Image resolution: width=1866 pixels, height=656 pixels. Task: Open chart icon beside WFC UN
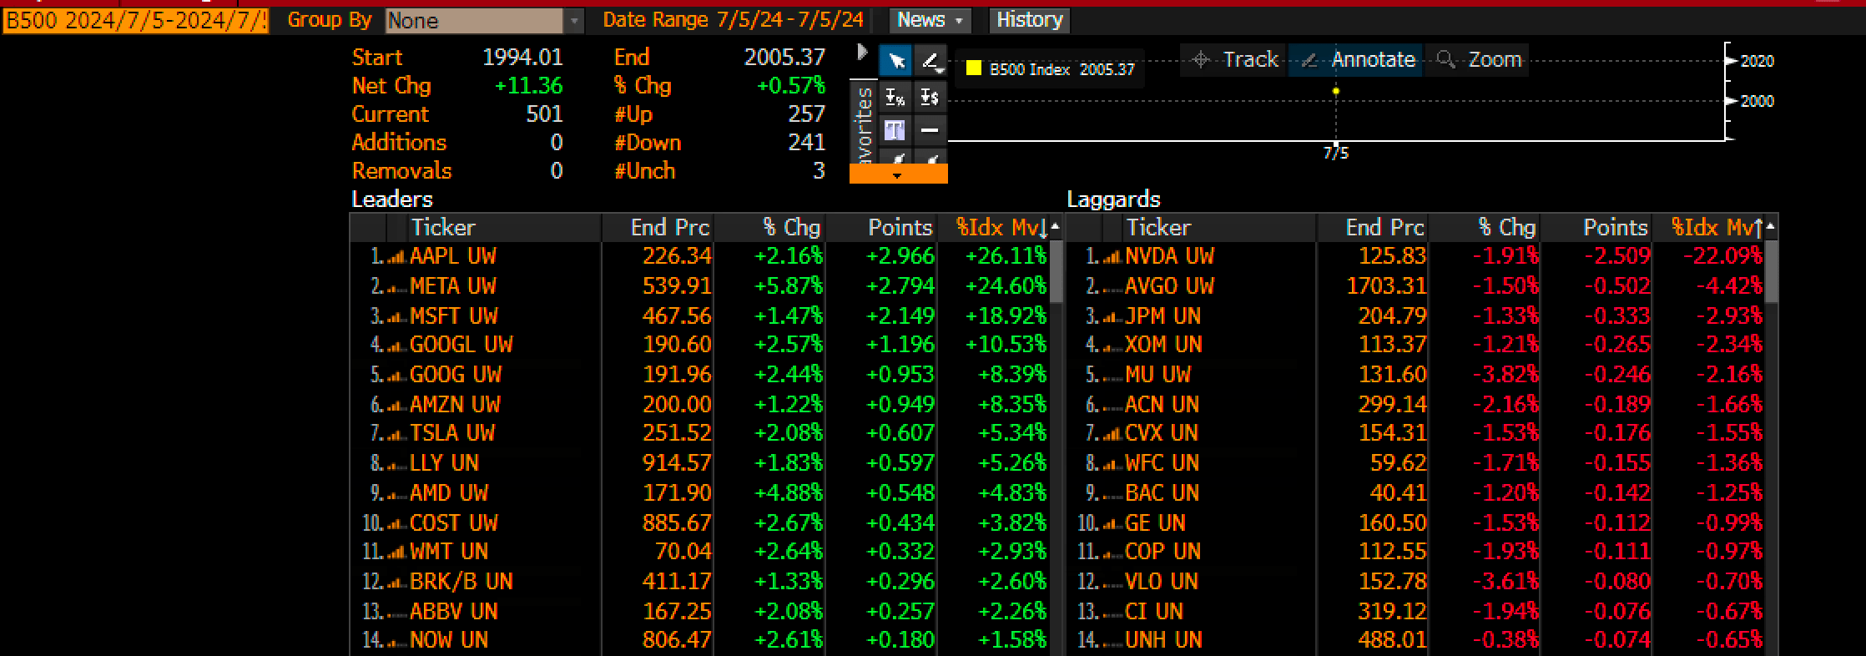point(1112,464)
